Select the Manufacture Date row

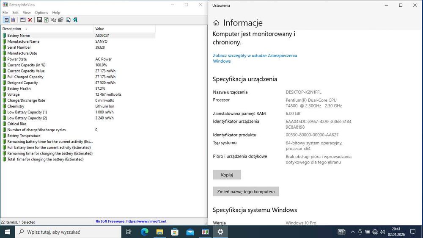pos(78,53)
